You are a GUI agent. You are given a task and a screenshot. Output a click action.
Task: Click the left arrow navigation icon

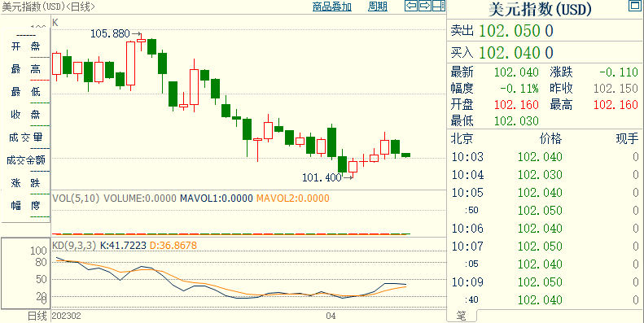411,6
